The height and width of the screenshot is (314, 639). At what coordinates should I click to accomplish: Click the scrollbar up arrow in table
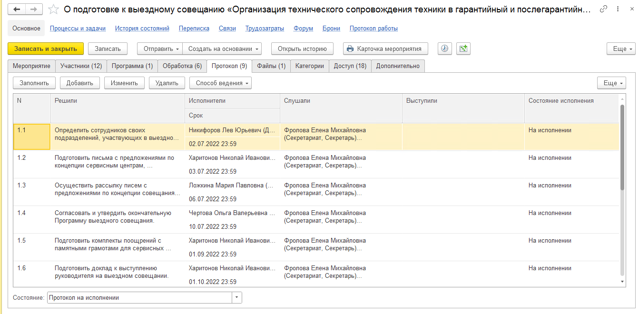coord(623,98)
